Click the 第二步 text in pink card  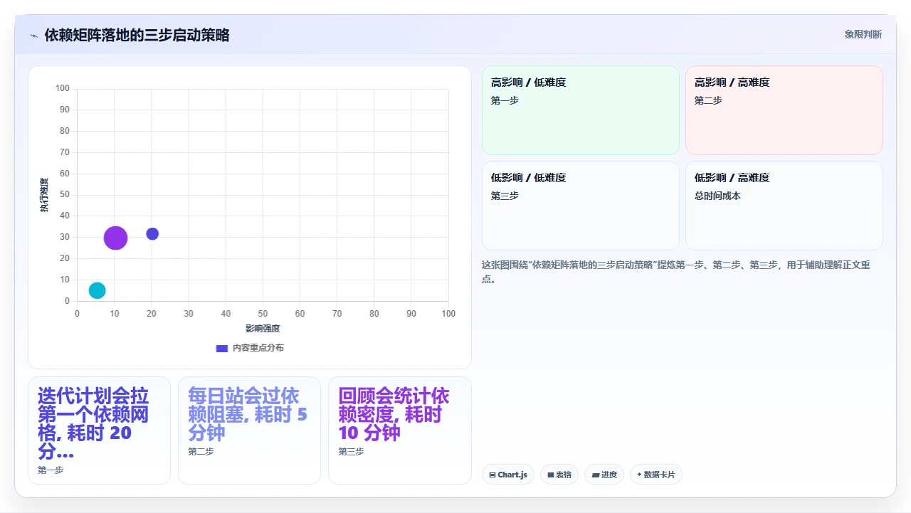click(x=708, y=100)
